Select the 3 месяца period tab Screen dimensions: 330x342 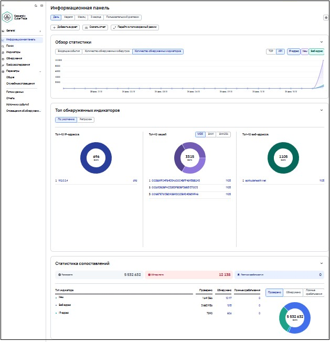[96, 17]
